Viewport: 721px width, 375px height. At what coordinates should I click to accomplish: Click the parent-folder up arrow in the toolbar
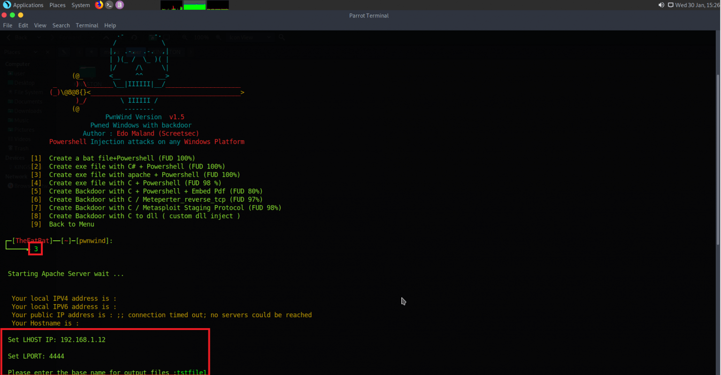pyautogui.click(x=106, y=38)
